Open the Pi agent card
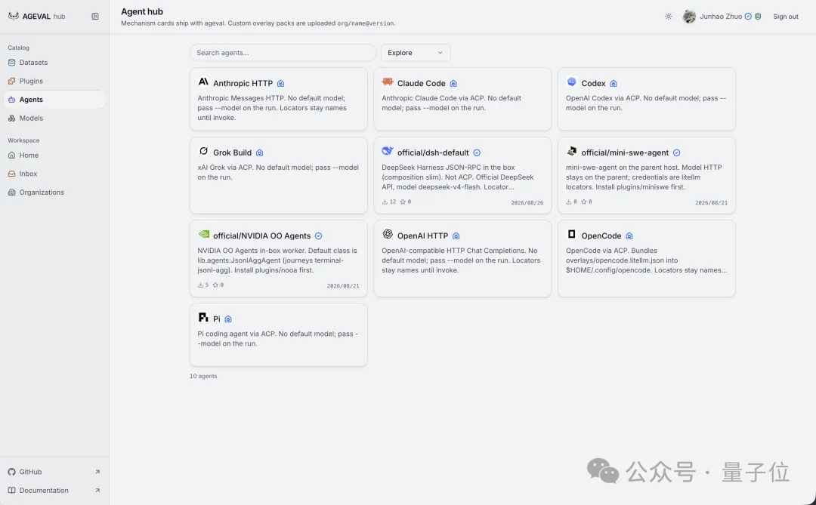This screenshot has width=816, height=505. point(278,335)
